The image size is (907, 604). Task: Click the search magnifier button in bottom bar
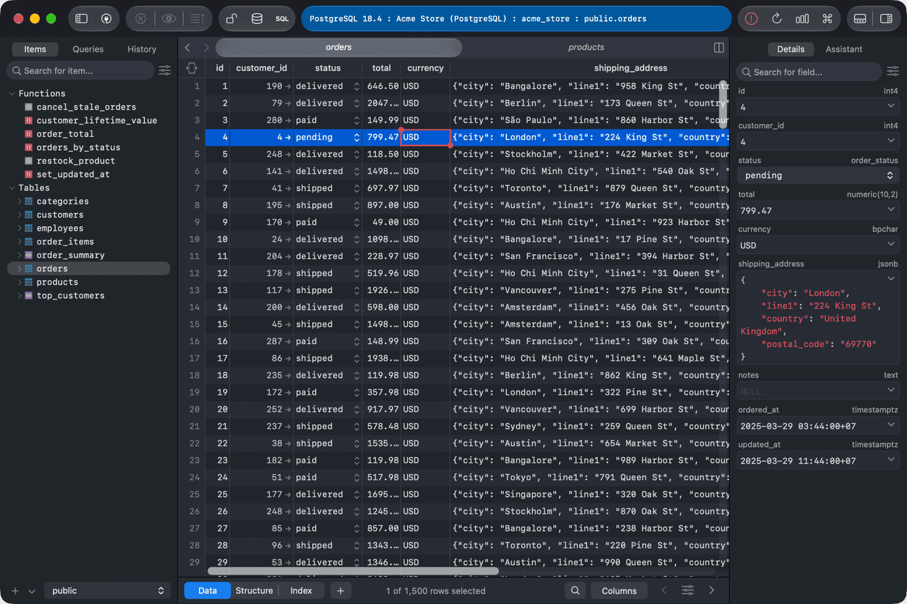(575, 590)
